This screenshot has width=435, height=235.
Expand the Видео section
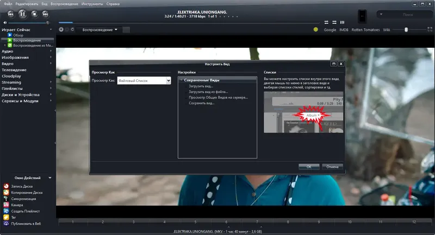51,63
